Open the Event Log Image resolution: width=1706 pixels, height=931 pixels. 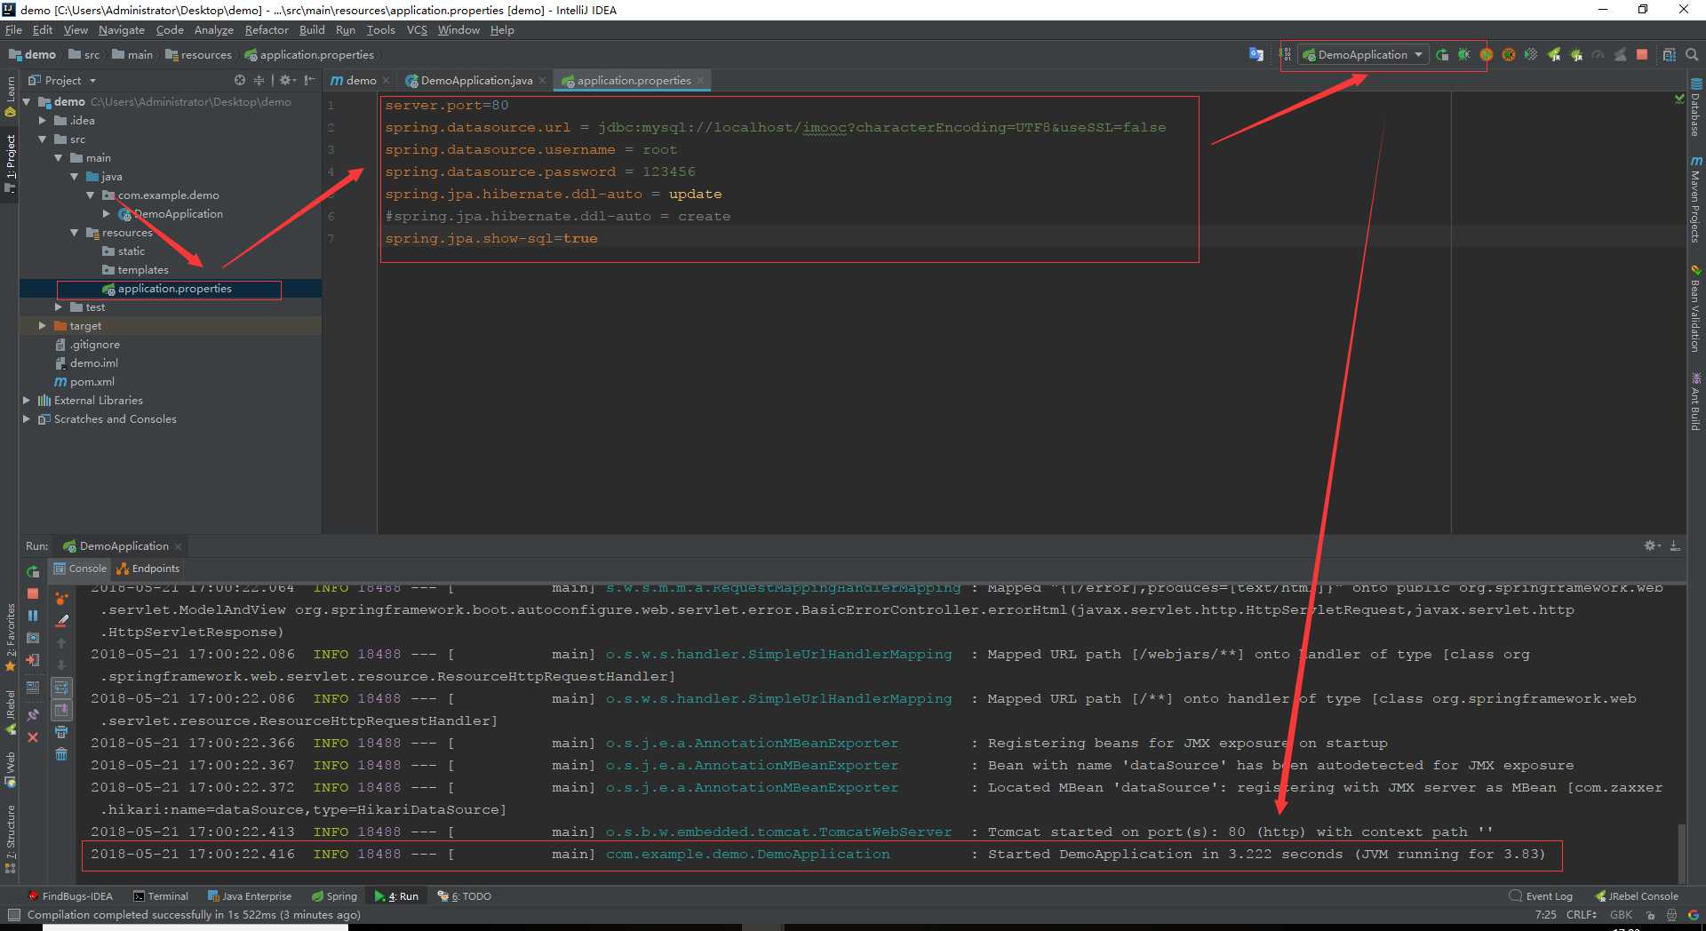(1541, 896)
